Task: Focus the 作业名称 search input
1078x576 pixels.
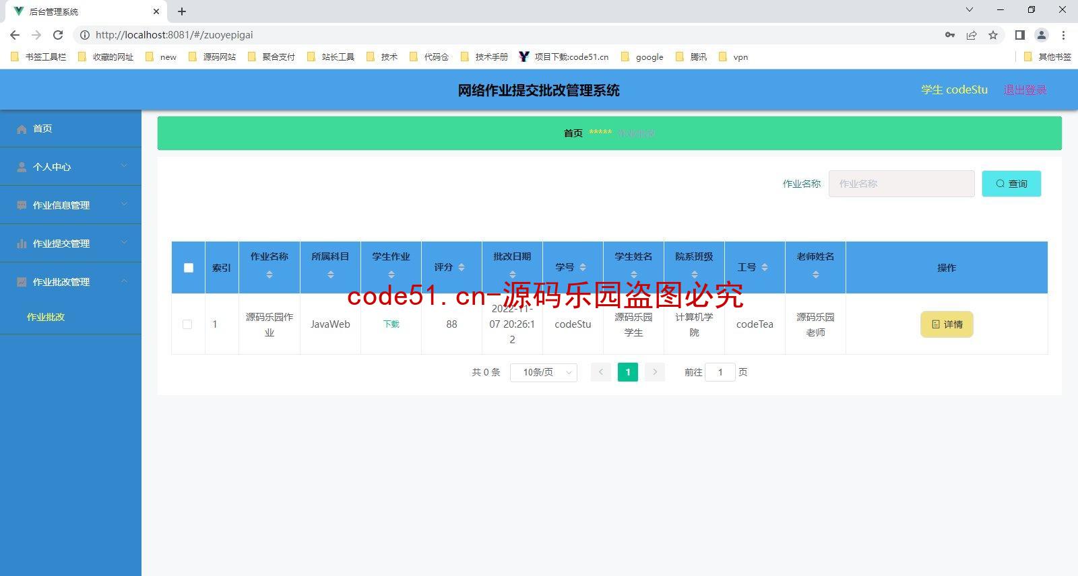Action: point(901,184)
